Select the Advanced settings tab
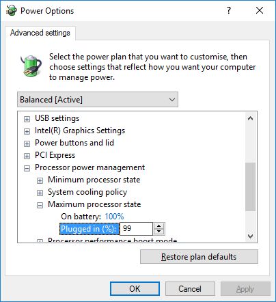276x302 pixels. [40, 33]
